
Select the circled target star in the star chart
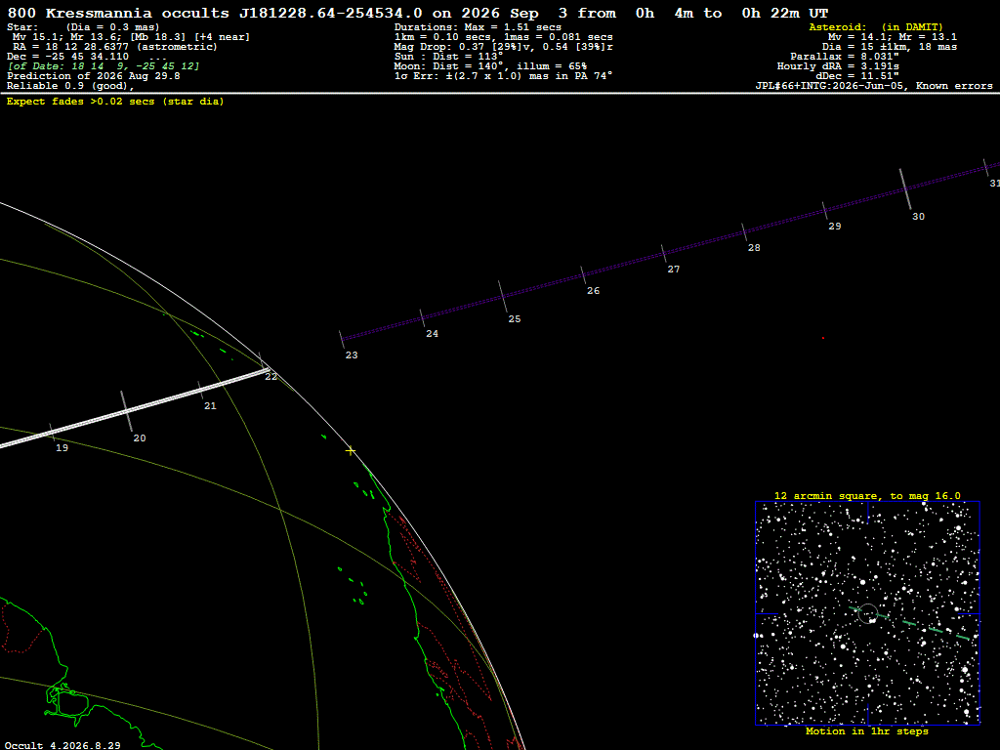(x=868, y=613)
